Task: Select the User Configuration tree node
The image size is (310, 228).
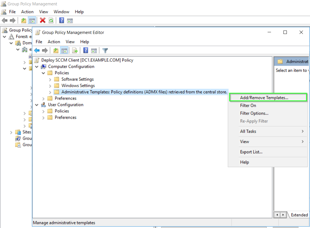Action: [x=66, y=105]
